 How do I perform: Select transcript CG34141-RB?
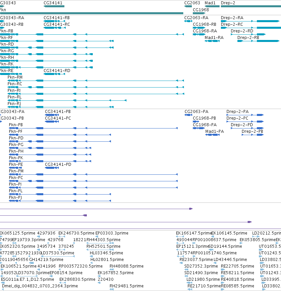coord(56,18)
